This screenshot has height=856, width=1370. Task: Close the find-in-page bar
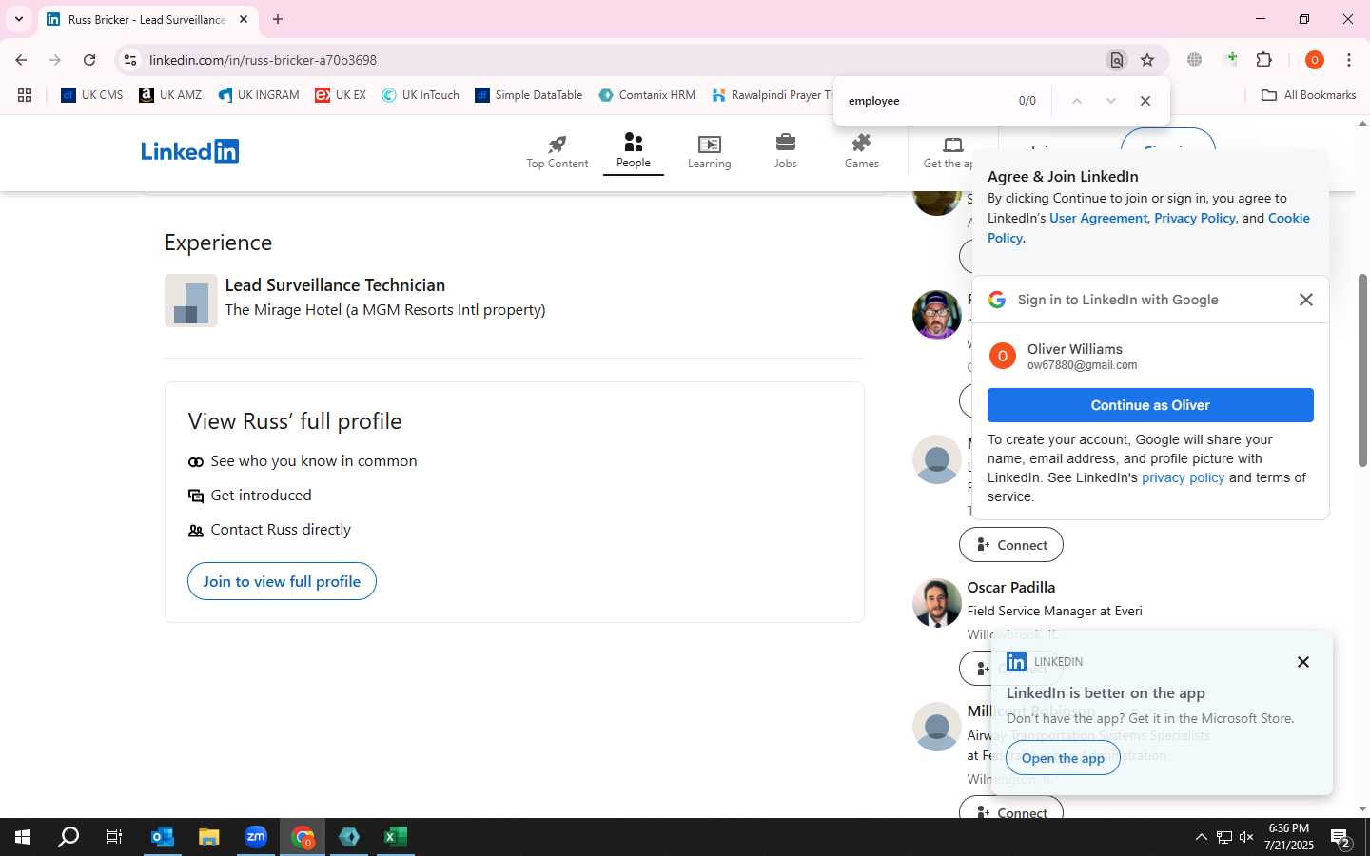tap(1145, 101)
